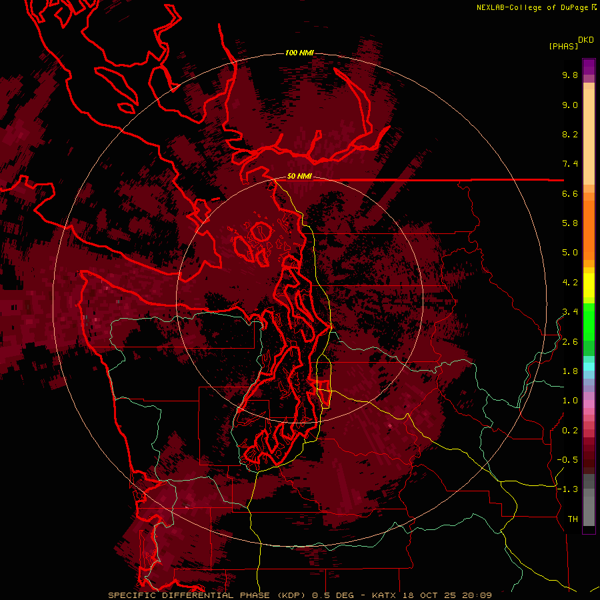The image size is (600, 600).
Task: Click the 9.0 scale value
Action: pyautogui.click(x=570, y=105)
